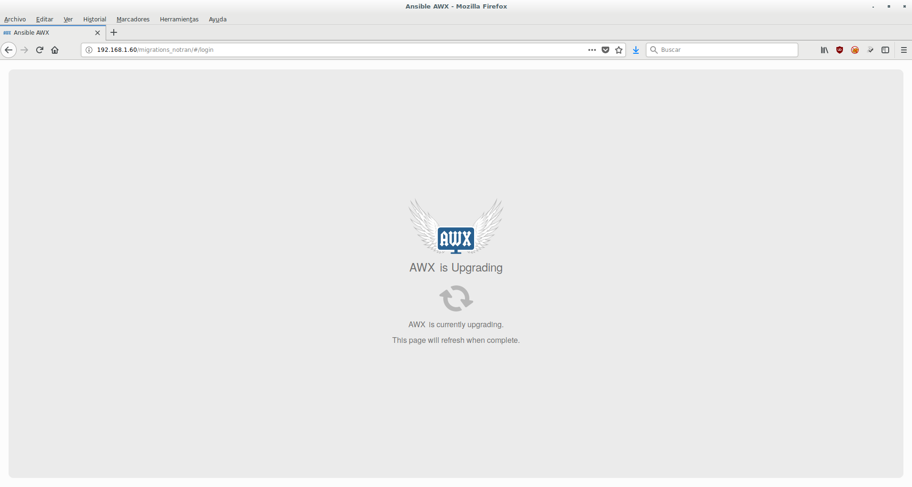Viewport: 912px width, 487px height.
Task: Click the back navigation arrow
Action: pos(9,50)
